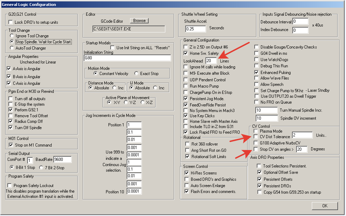Select 7 Bit 2-Stop serial option
The image size is (346, 216).
pos(41,167)
